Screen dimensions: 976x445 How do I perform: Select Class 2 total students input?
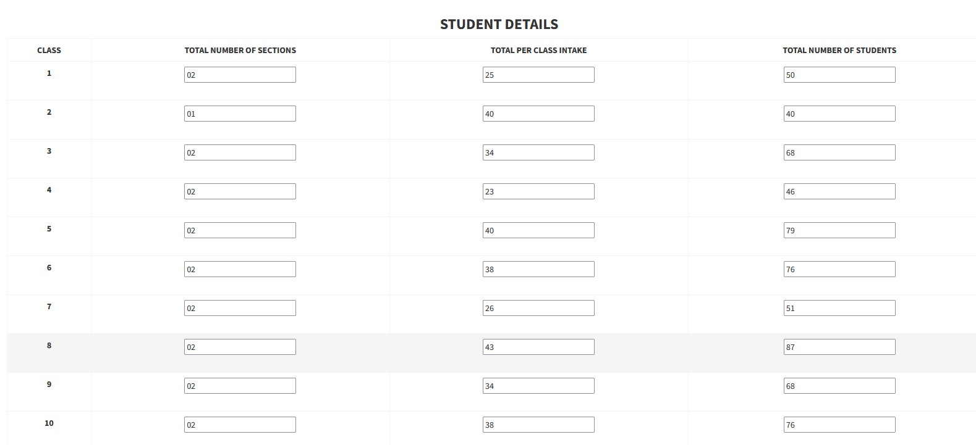839,114
